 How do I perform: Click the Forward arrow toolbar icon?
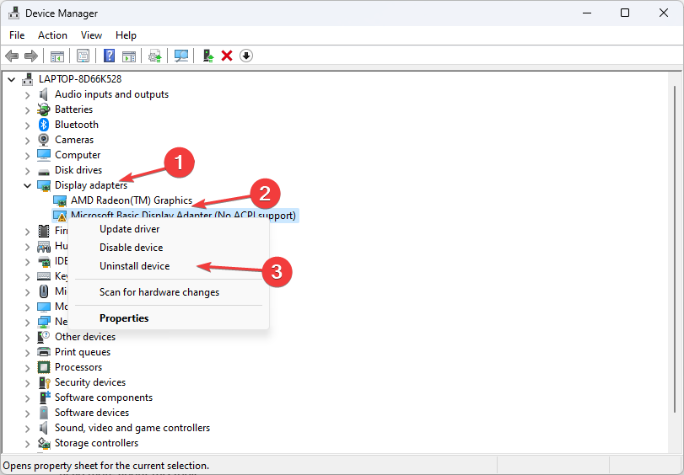tap(30, 56)
